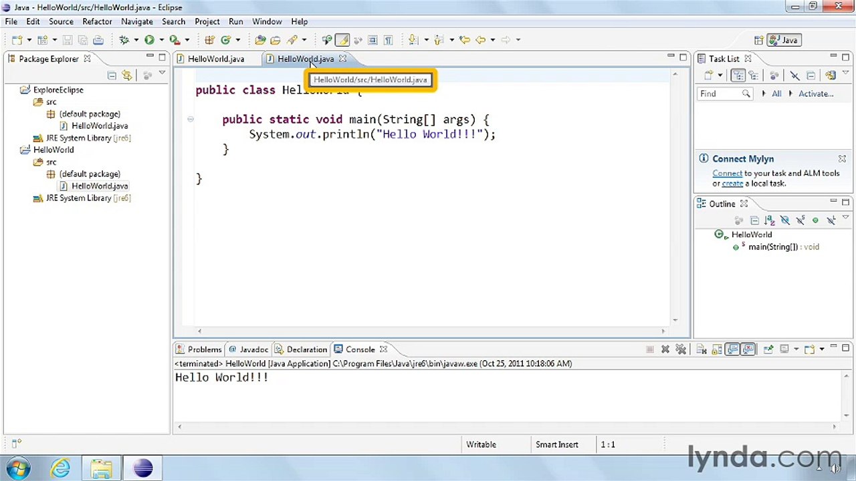Open the Debug button dropdown arrow
856x481 pixels.
point(136,40)
